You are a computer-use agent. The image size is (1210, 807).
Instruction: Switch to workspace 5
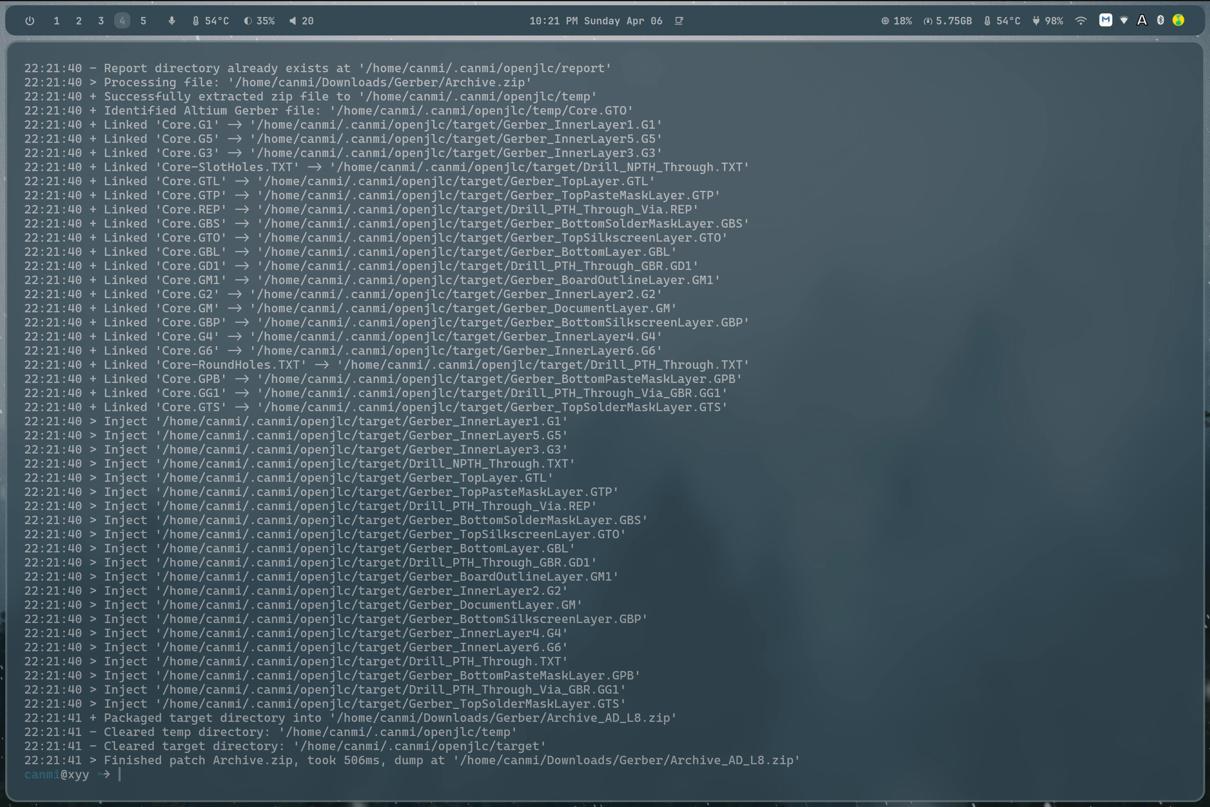tap(144, 21)
